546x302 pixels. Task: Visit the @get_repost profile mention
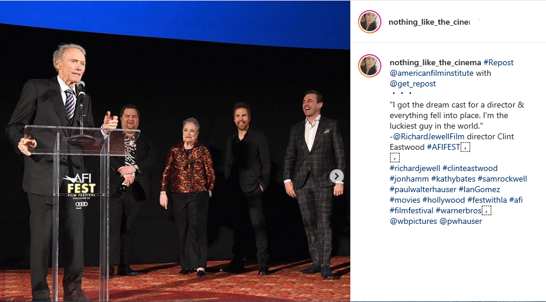tap(413, 84)
